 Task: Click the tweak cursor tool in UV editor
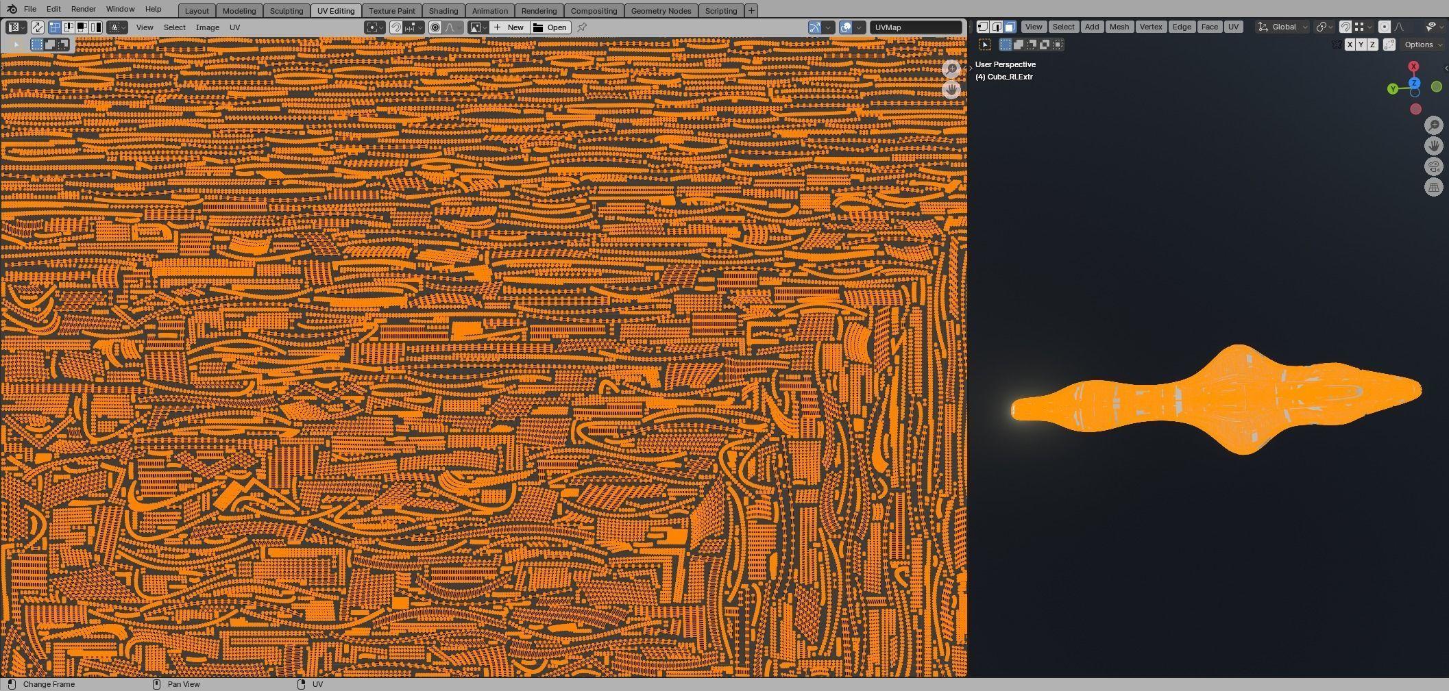click(16, 45)
